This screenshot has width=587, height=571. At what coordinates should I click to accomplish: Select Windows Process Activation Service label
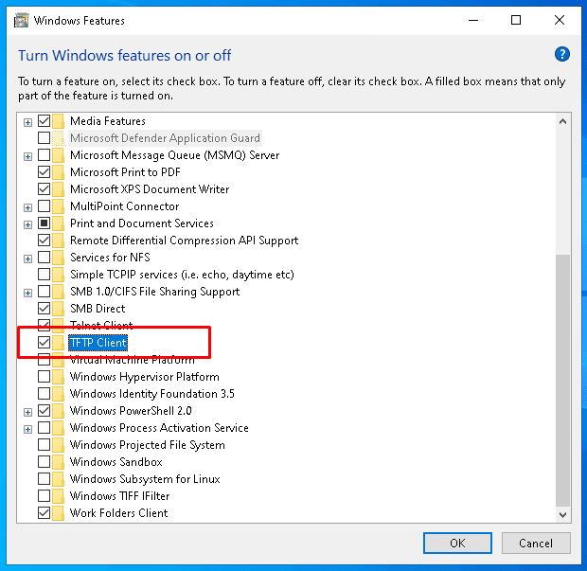pos(159,428)
